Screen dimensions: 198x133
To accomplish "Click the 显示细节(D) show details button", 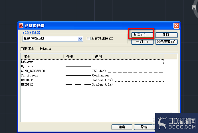I will (x=166, y=42).
